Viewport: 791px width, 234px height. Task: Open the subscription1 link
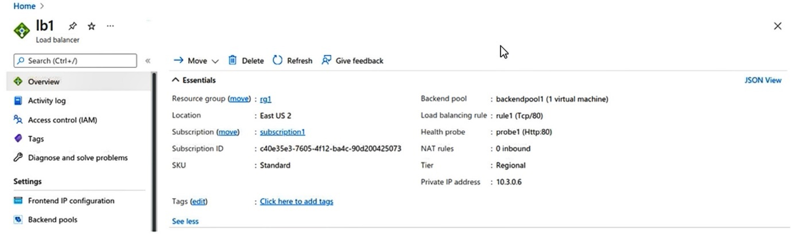[x=282, y=132]
